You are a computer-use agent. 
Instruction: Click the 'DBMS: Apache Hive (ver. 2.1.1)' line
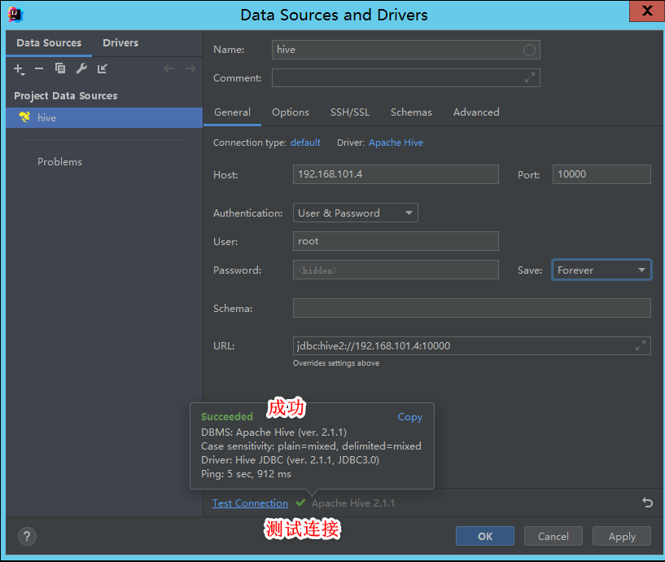click(273, 432)
